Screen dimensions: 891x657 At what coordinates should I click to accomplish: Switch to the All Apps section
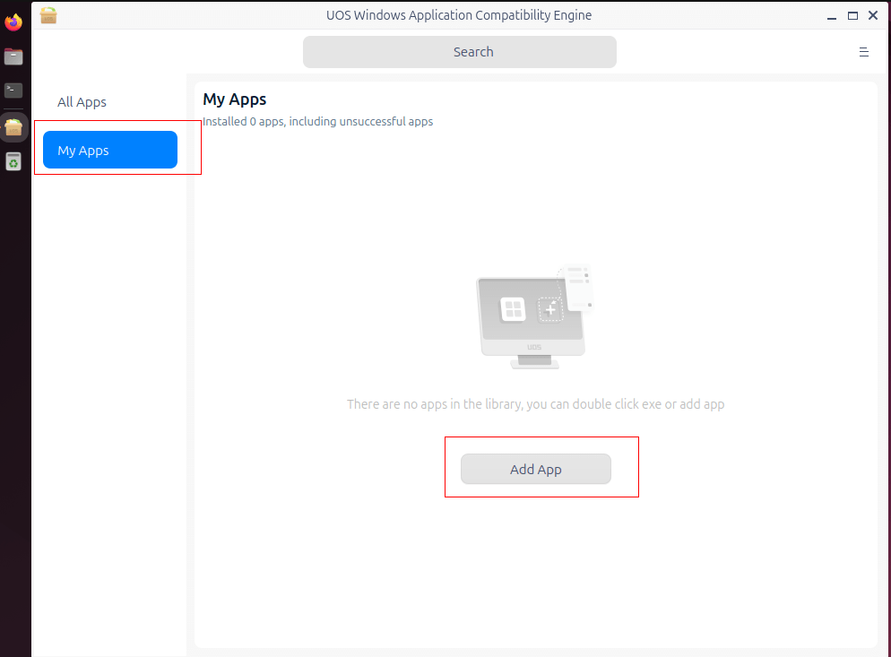(x=82, y=102)
